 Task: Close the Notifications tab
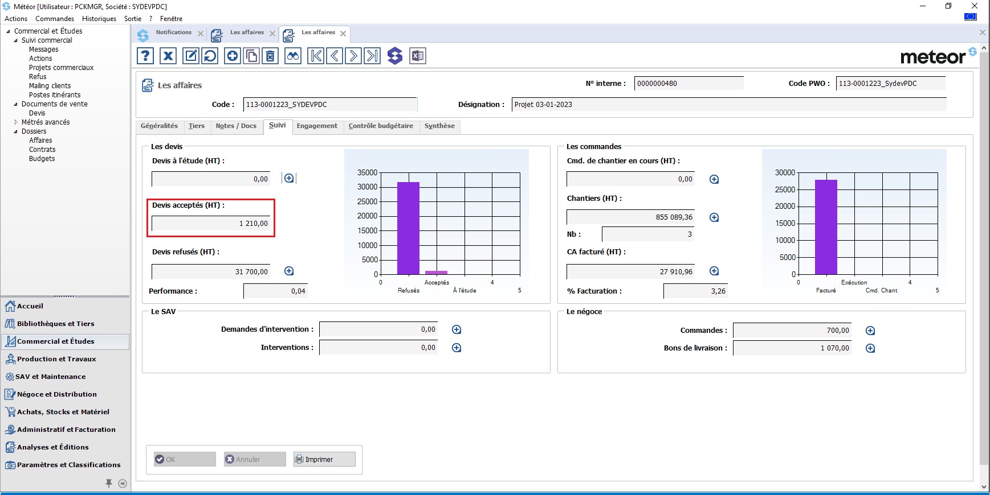201,34
